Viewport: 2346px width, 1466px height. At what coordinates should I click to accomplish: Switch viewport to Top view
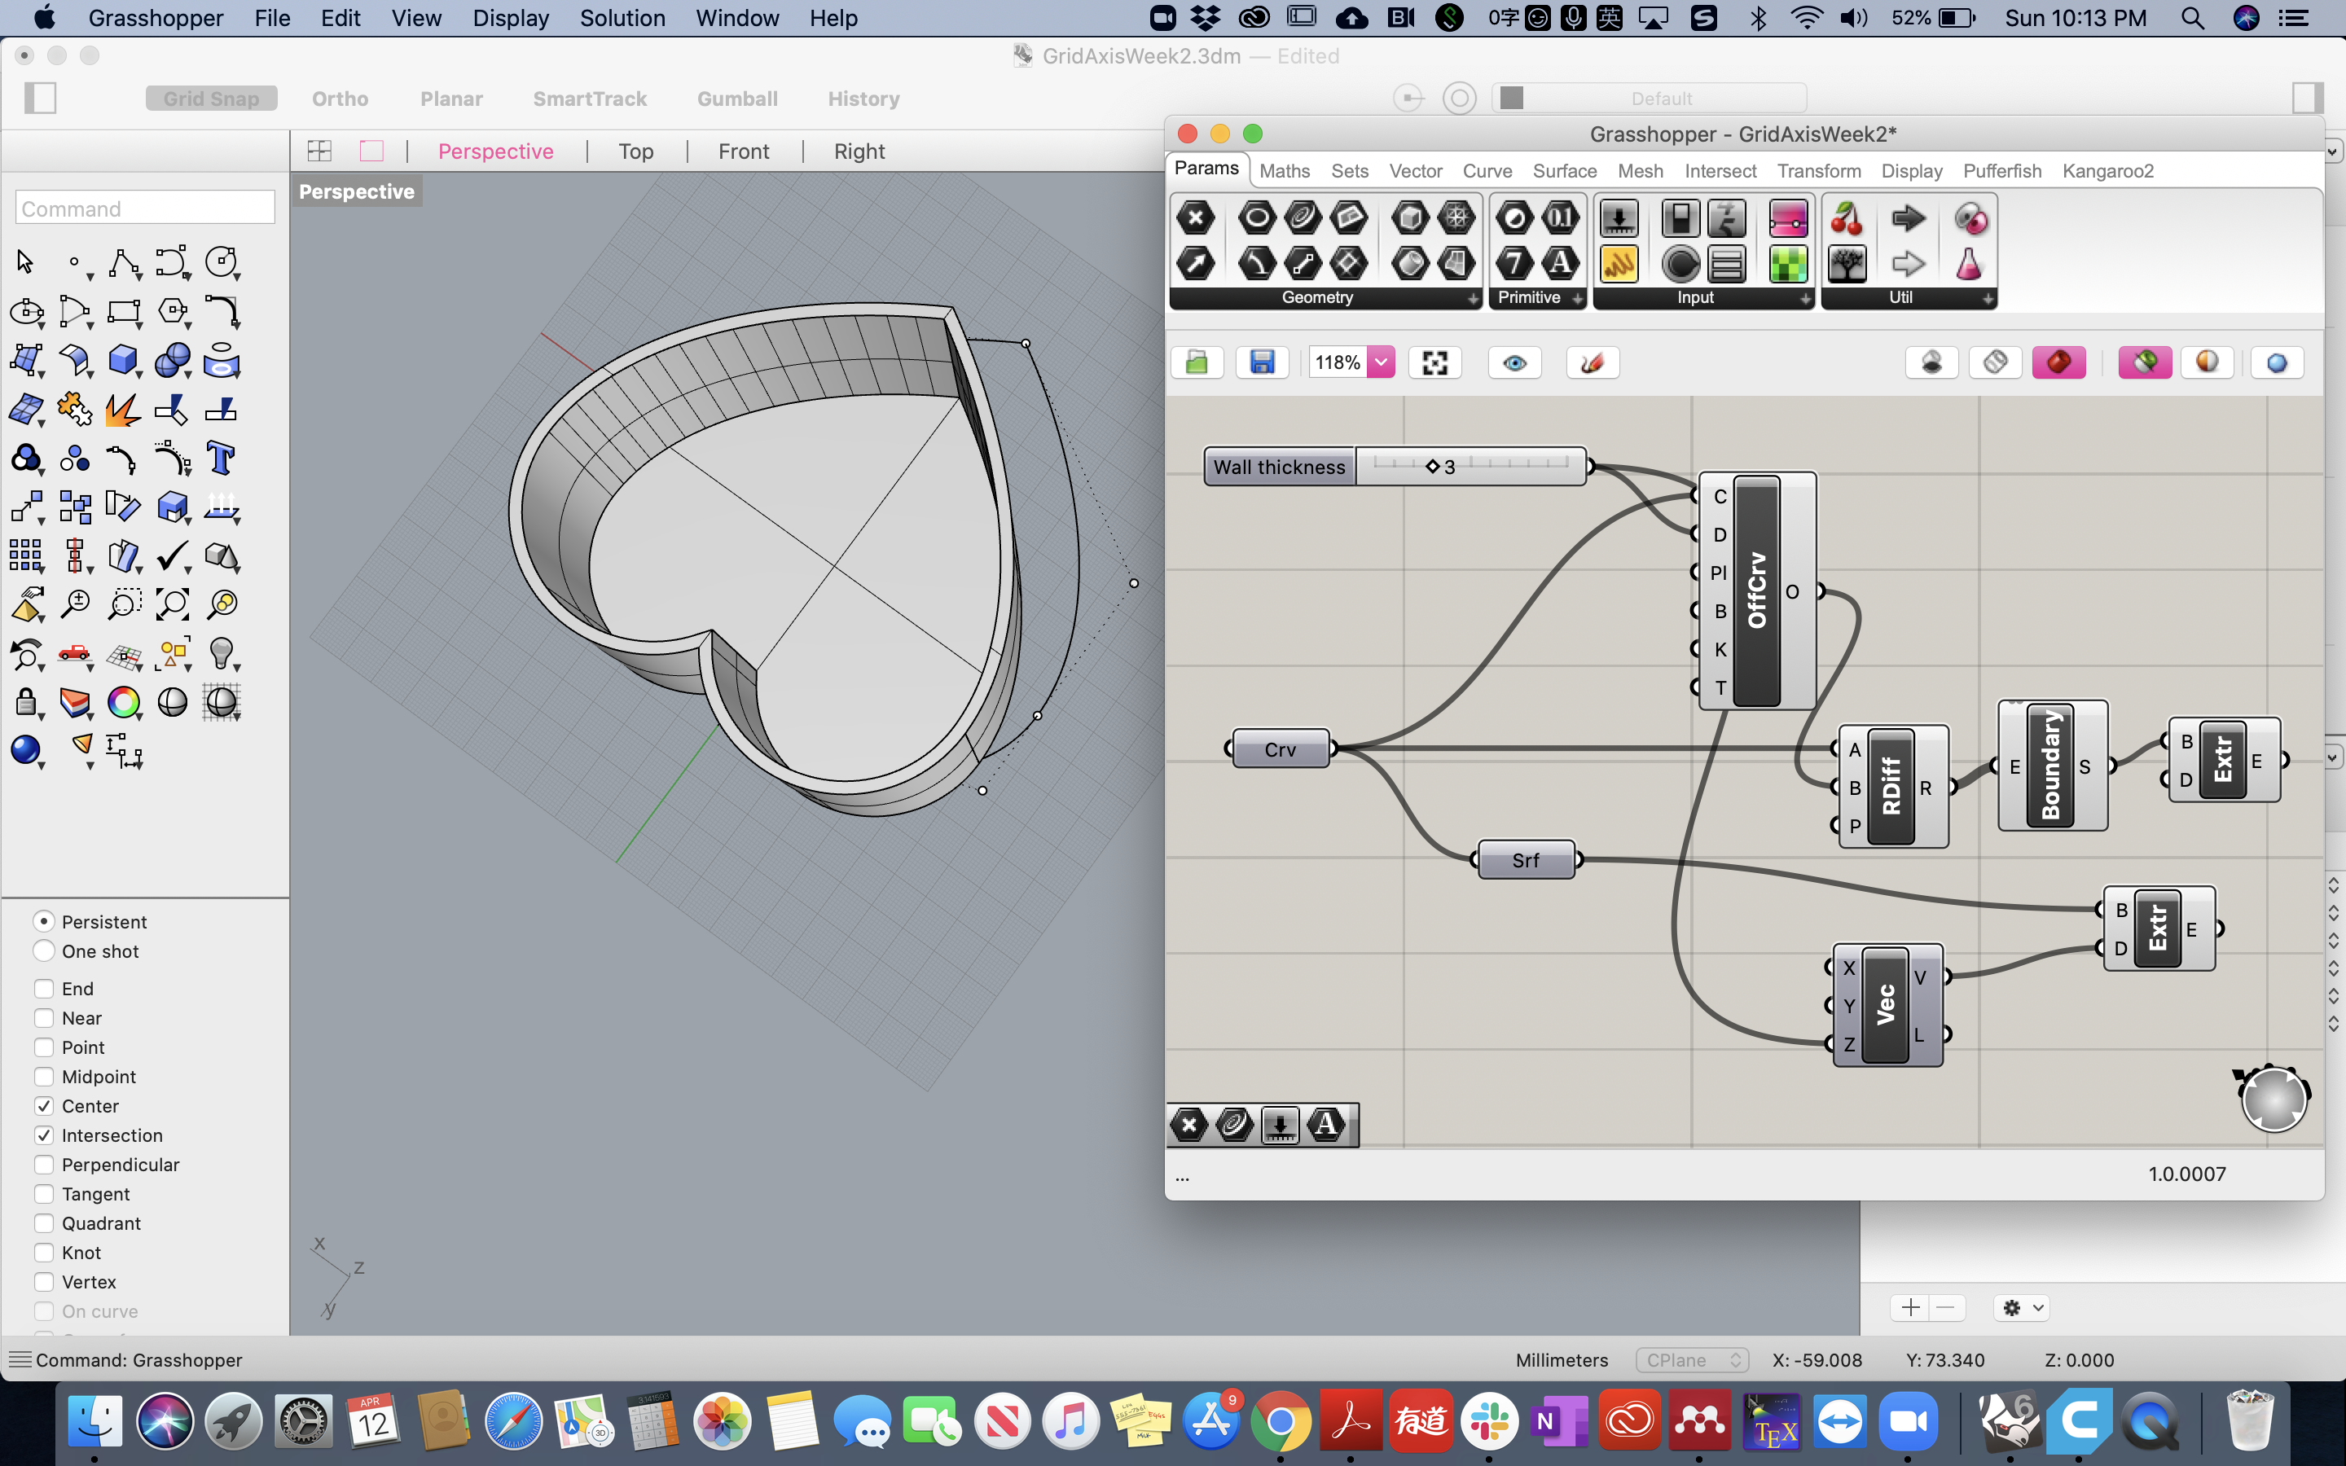636,151
